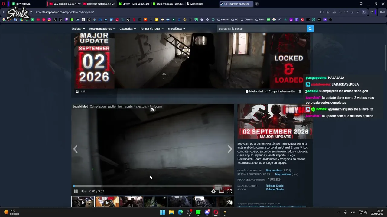Open the Stream bookmarks folder
Image resolution: width=387 pixels, height=217 pixels.
pyautogui.click(x=223, y=20)
